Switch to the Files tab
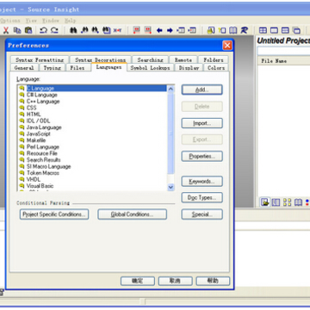Image resolution: width=310 pixels, height=310 pixels. click(77, 68)
